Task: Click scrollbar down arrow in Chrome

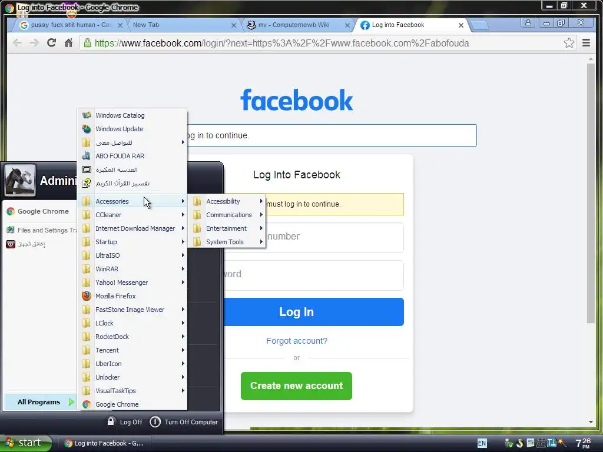Action: click(591, 422)
